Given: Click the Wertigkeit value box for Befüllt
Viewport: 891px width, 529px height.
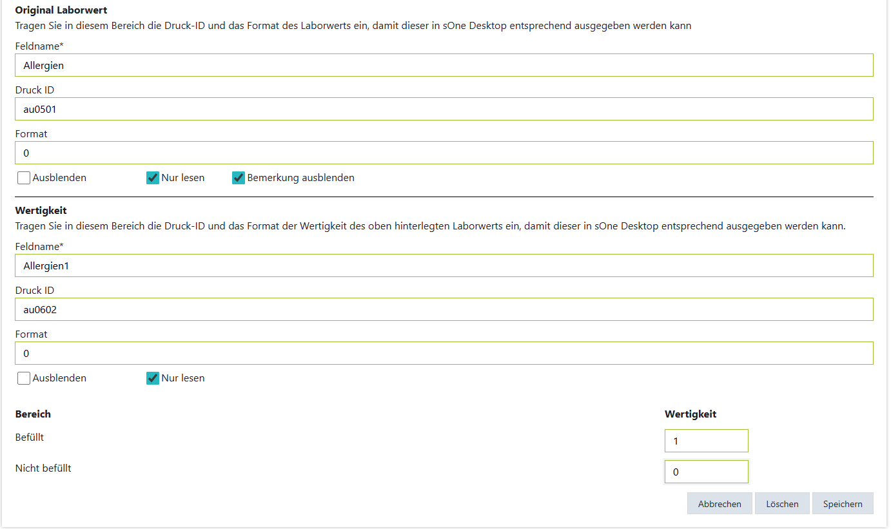Looking at the screenshot, I should click(x=706, y=441).
